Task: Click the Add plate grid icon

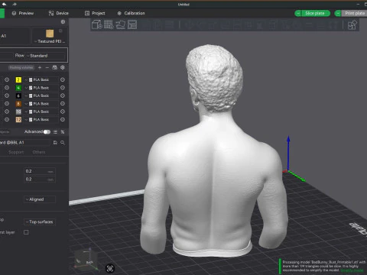Action: (x=109, y=24)
